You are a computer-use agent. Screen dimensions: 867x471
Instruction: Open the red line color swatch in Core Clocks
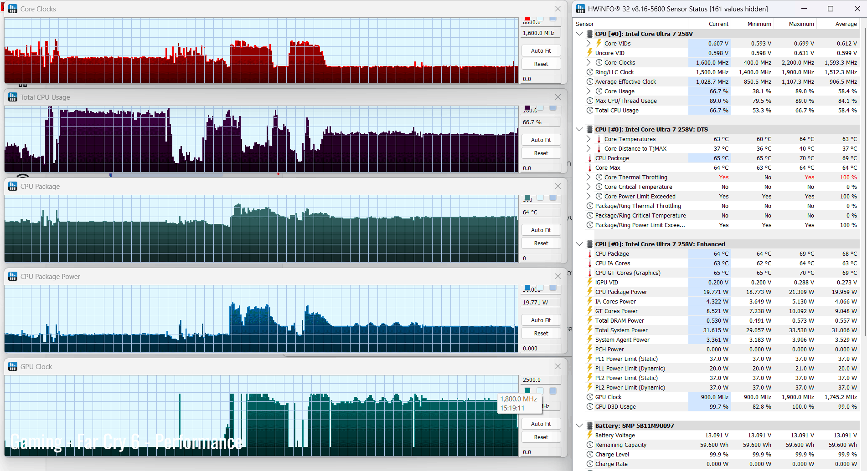527,19
